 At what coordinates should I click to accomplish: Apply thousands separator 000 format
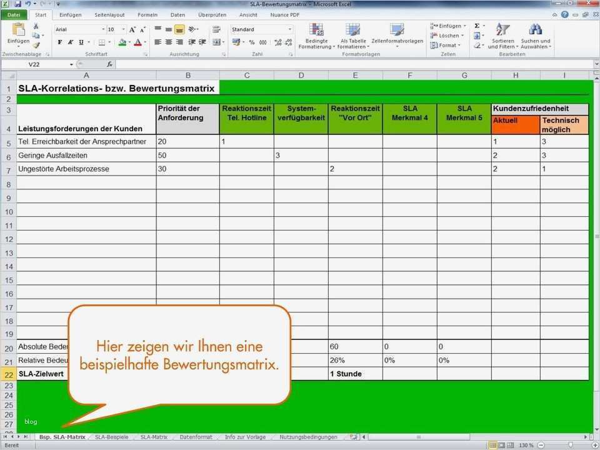point(263,42)
